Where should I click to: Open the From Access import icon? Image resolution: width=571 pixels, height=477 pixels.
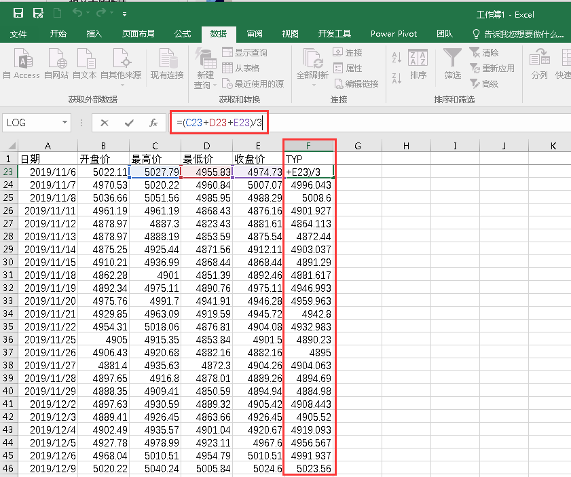coord(21,63)
